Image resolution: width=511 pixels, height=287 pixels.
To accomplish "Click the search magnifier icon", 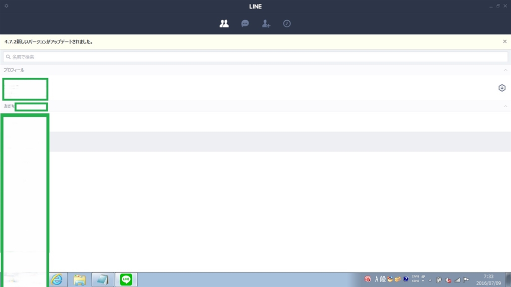I will (8, 57).
